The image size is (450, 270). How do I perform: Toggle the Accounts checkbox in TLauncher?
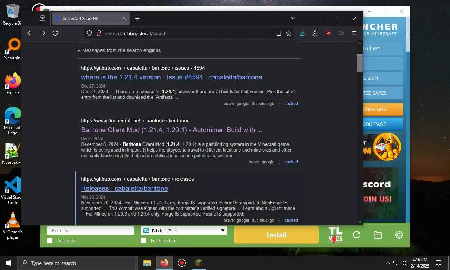[x=50, y=240]
